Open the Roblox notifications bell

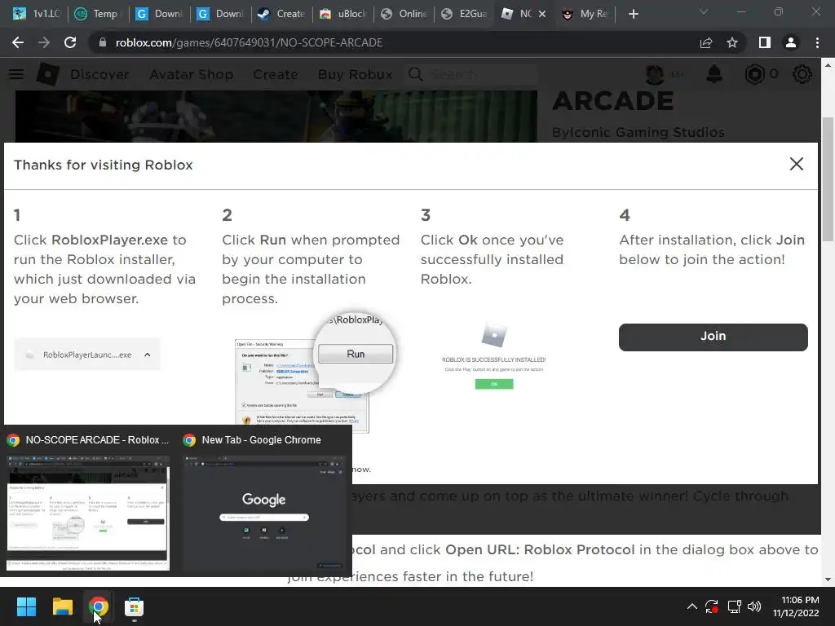tap(714, 74)
